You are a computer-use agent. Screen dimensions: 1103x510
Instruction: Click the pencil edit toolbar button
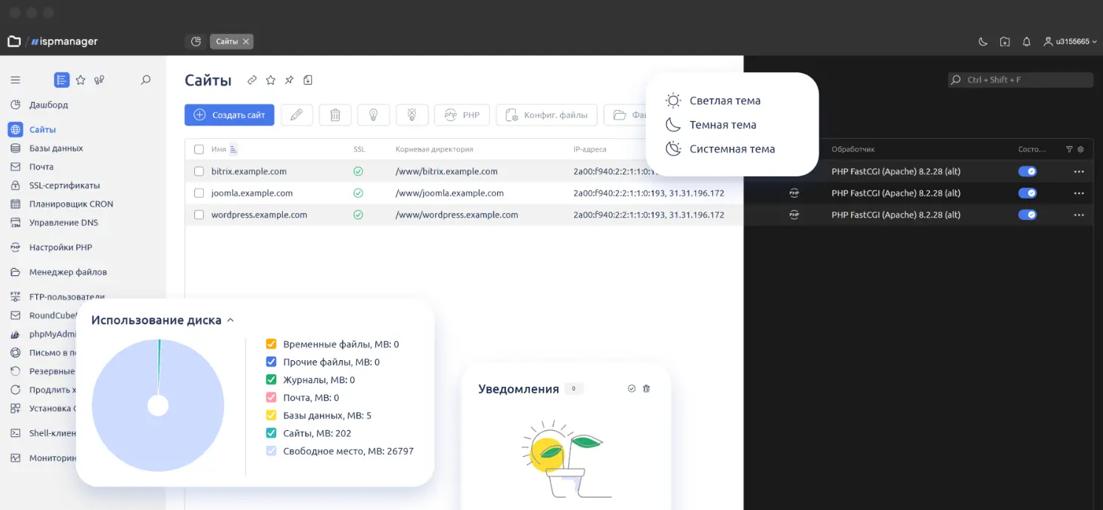click(x=296, y=115)
